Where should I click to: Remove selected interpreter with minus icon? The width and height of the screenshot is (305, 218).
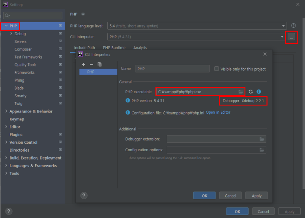92,64
